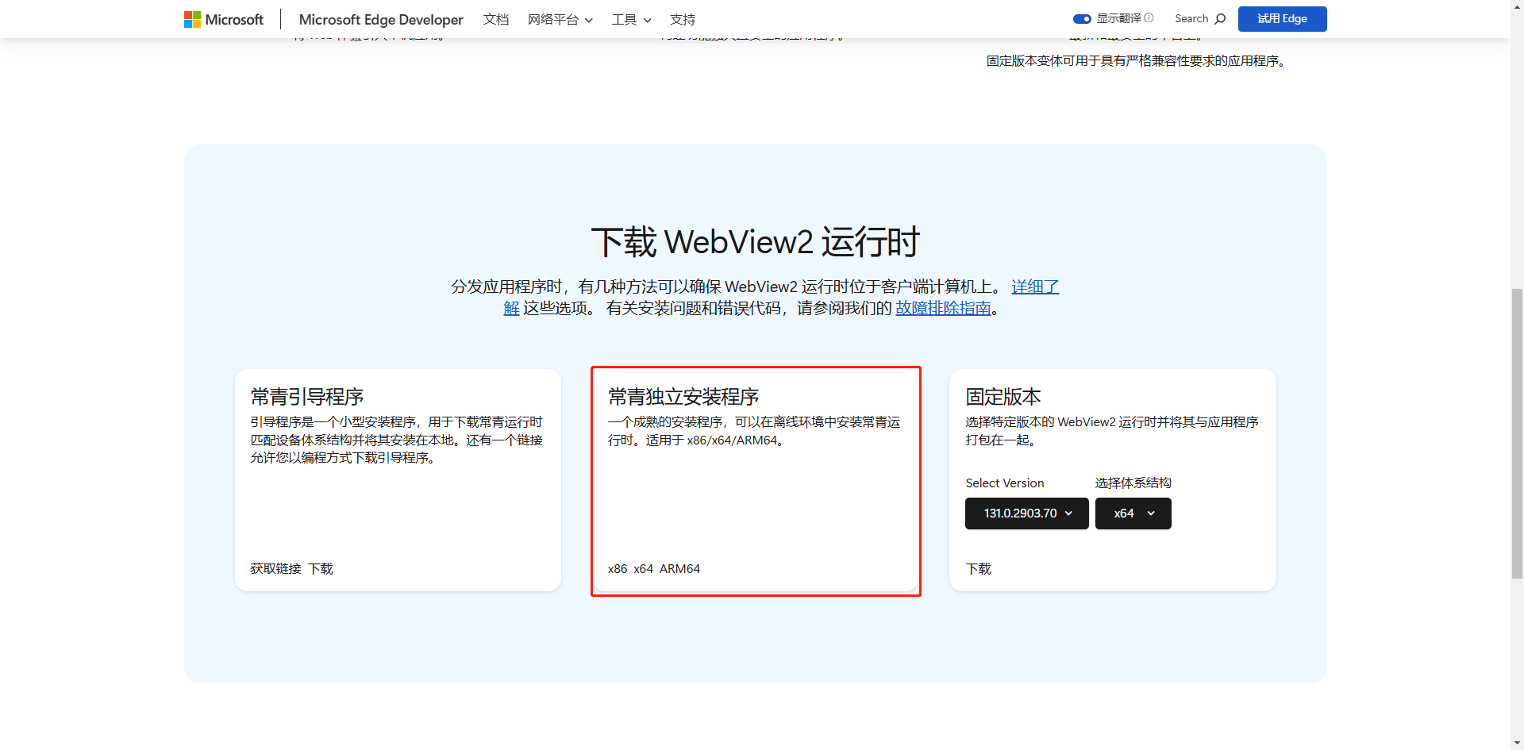Click the 常青独立安装程序 card title
The height and width of the screenshot is (750, 1524).
pos(683,397)
